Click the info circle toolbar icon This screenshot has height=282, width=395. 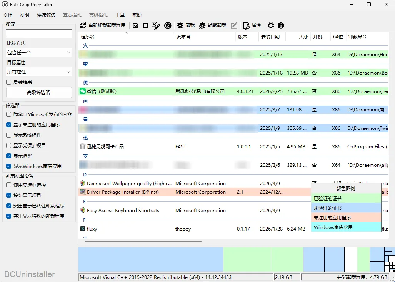281,25
